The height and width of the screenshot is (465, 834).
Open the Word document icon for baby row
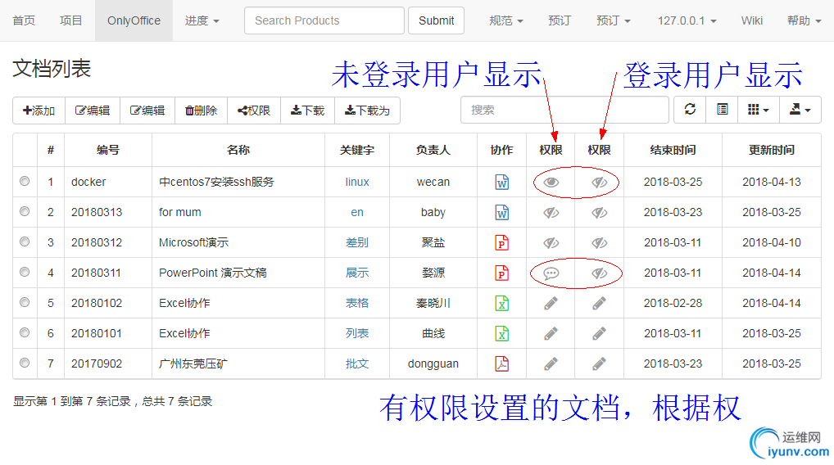click(501, 212)
